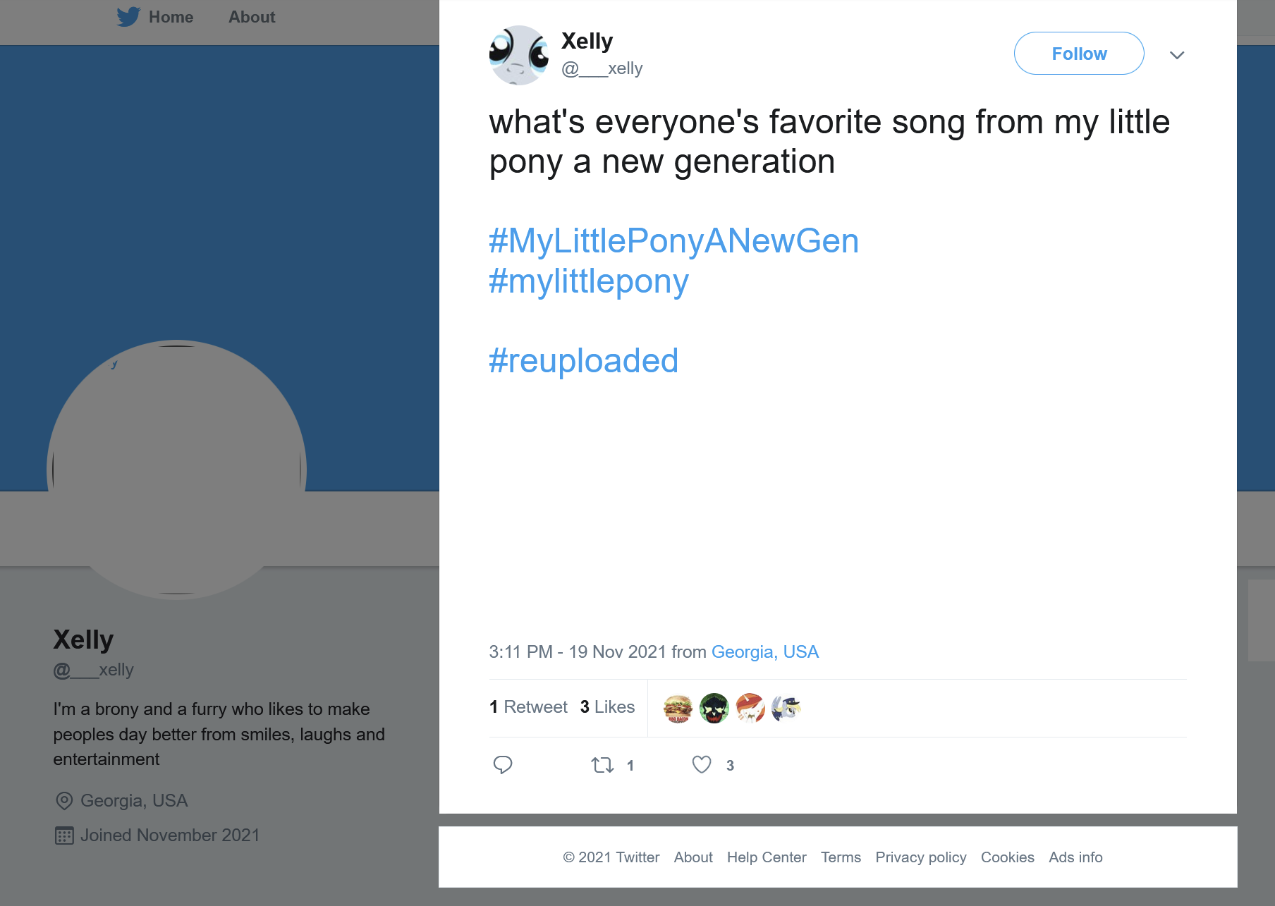The image size is (1275, 906).
Task: Like the tweet with heart icon
Action: click(x=702, y=765)
